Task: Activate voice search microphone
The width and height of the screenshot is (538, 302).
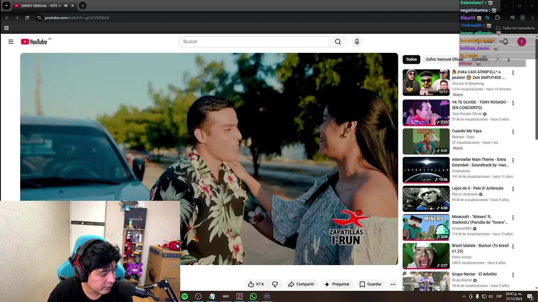Action: click(x=357, y=42)
